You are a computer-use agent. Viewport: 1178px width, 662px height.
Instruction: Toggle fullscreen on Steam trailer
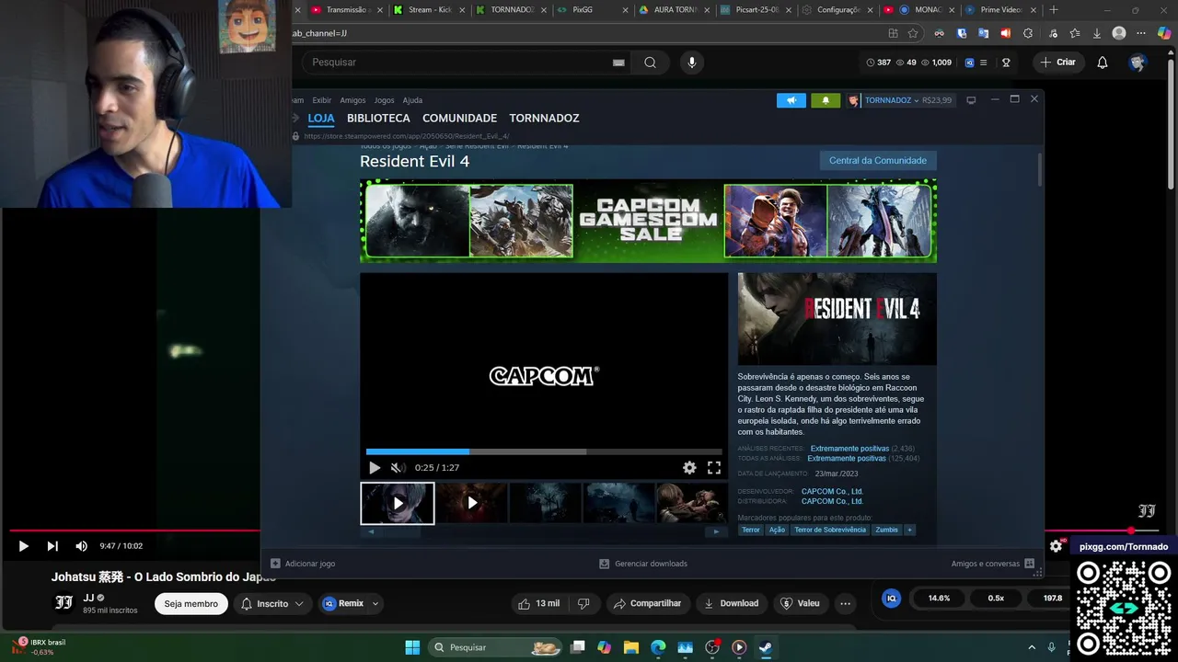pos(714,467)
